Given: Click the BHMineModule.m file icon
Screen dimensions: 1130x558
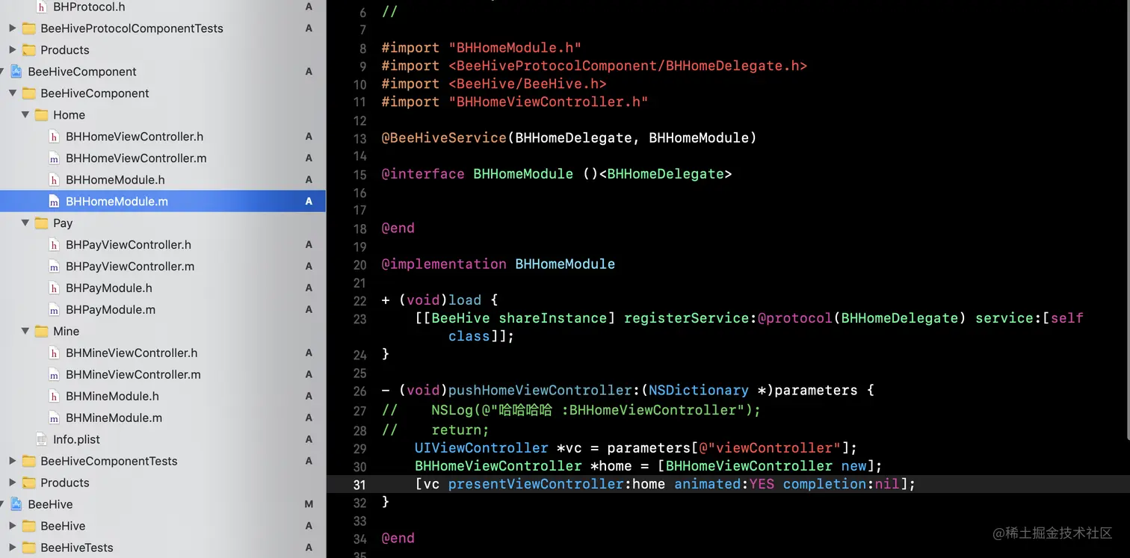Looking at the screenshot, I should click(x=54, y=418).
